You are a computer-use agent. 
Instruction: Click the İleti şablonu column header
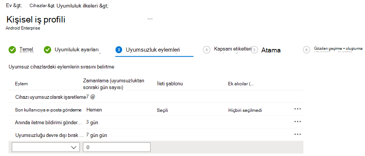pyautogui.click(x=170, y=84)
